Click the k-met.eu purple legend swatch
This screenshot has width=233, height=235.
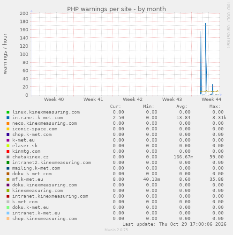pyautogui.click(x=8, y=140)
